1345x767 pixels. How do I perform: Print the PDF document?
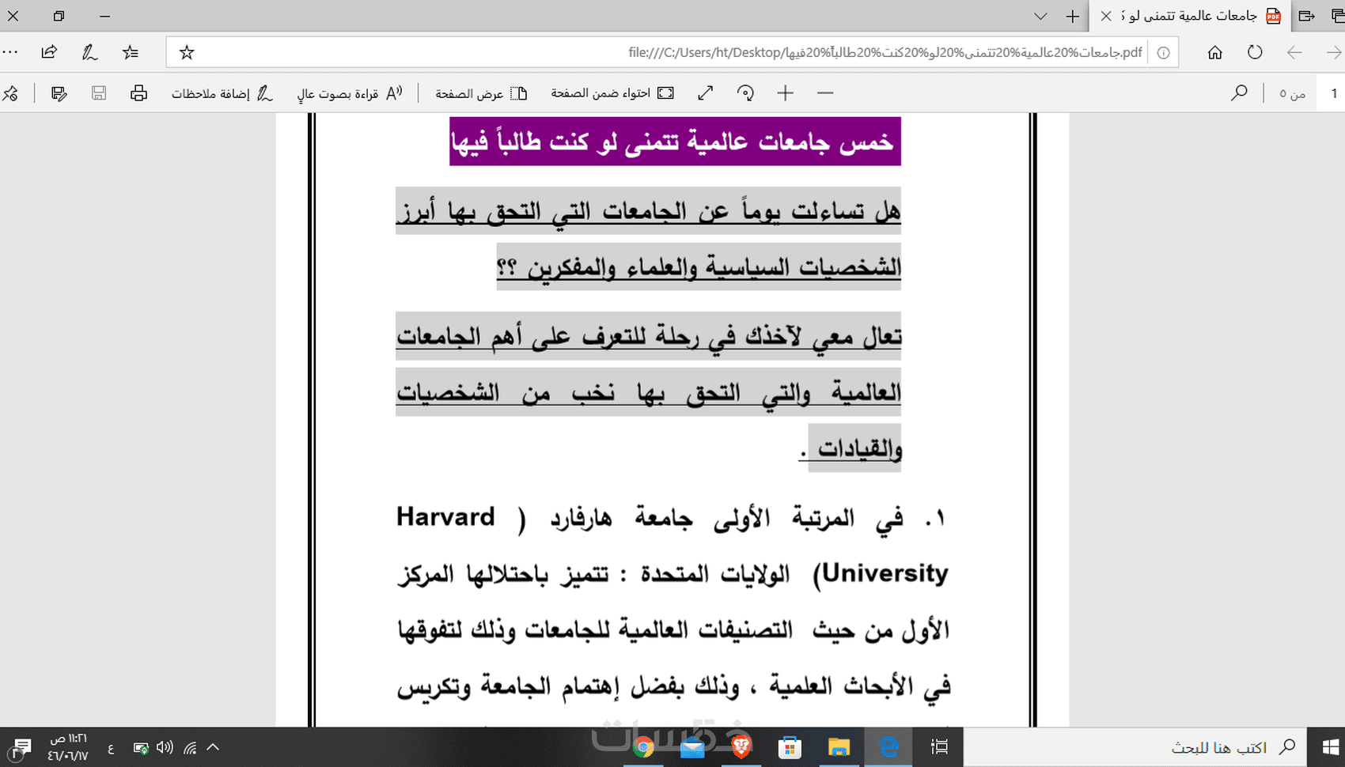coord(138,93)
